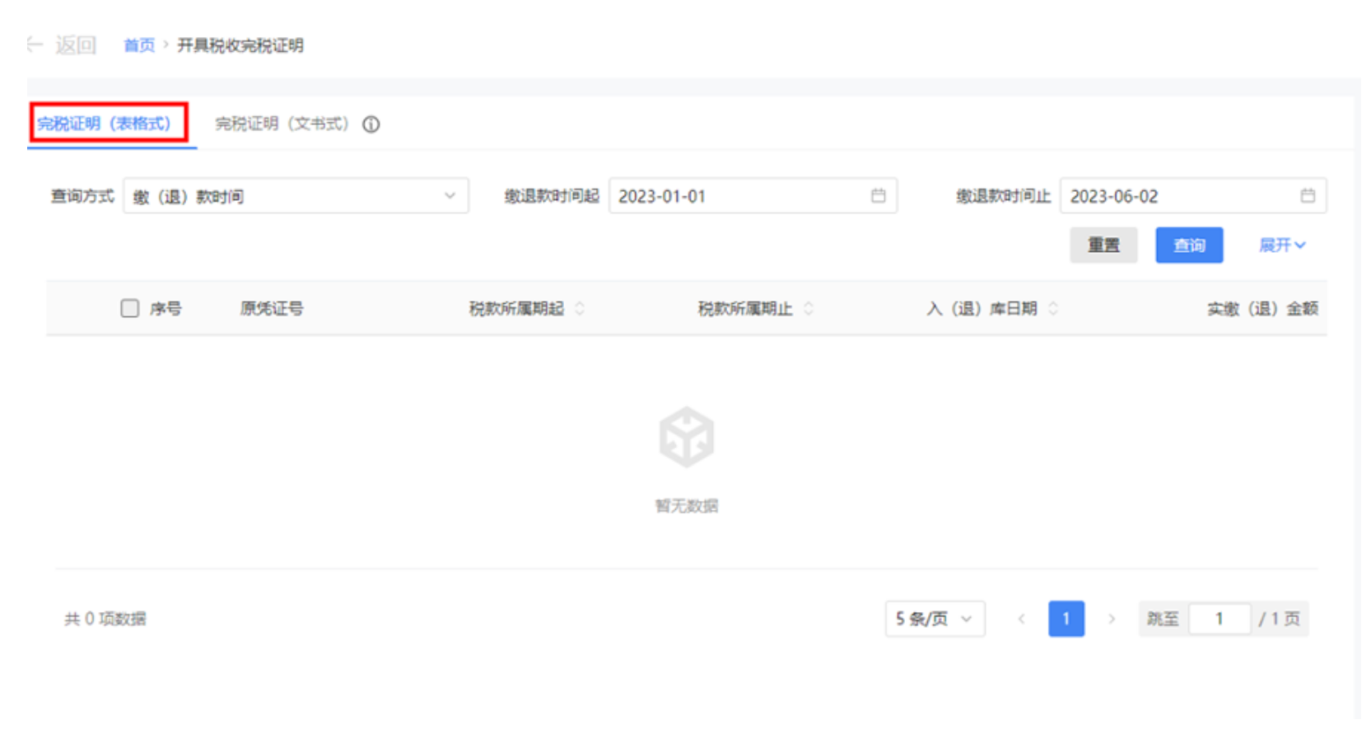
Task: Click the 暂无数据 empty placeholder icon
Action: [x=686, y=437]
